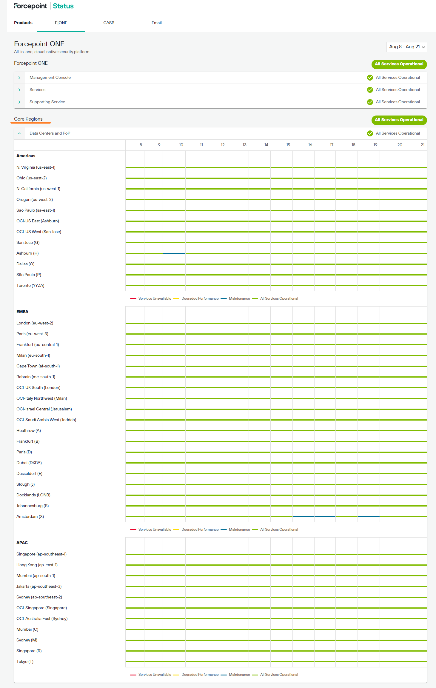
Task: Switch to the CASB tab
Action: pos(109,23)
